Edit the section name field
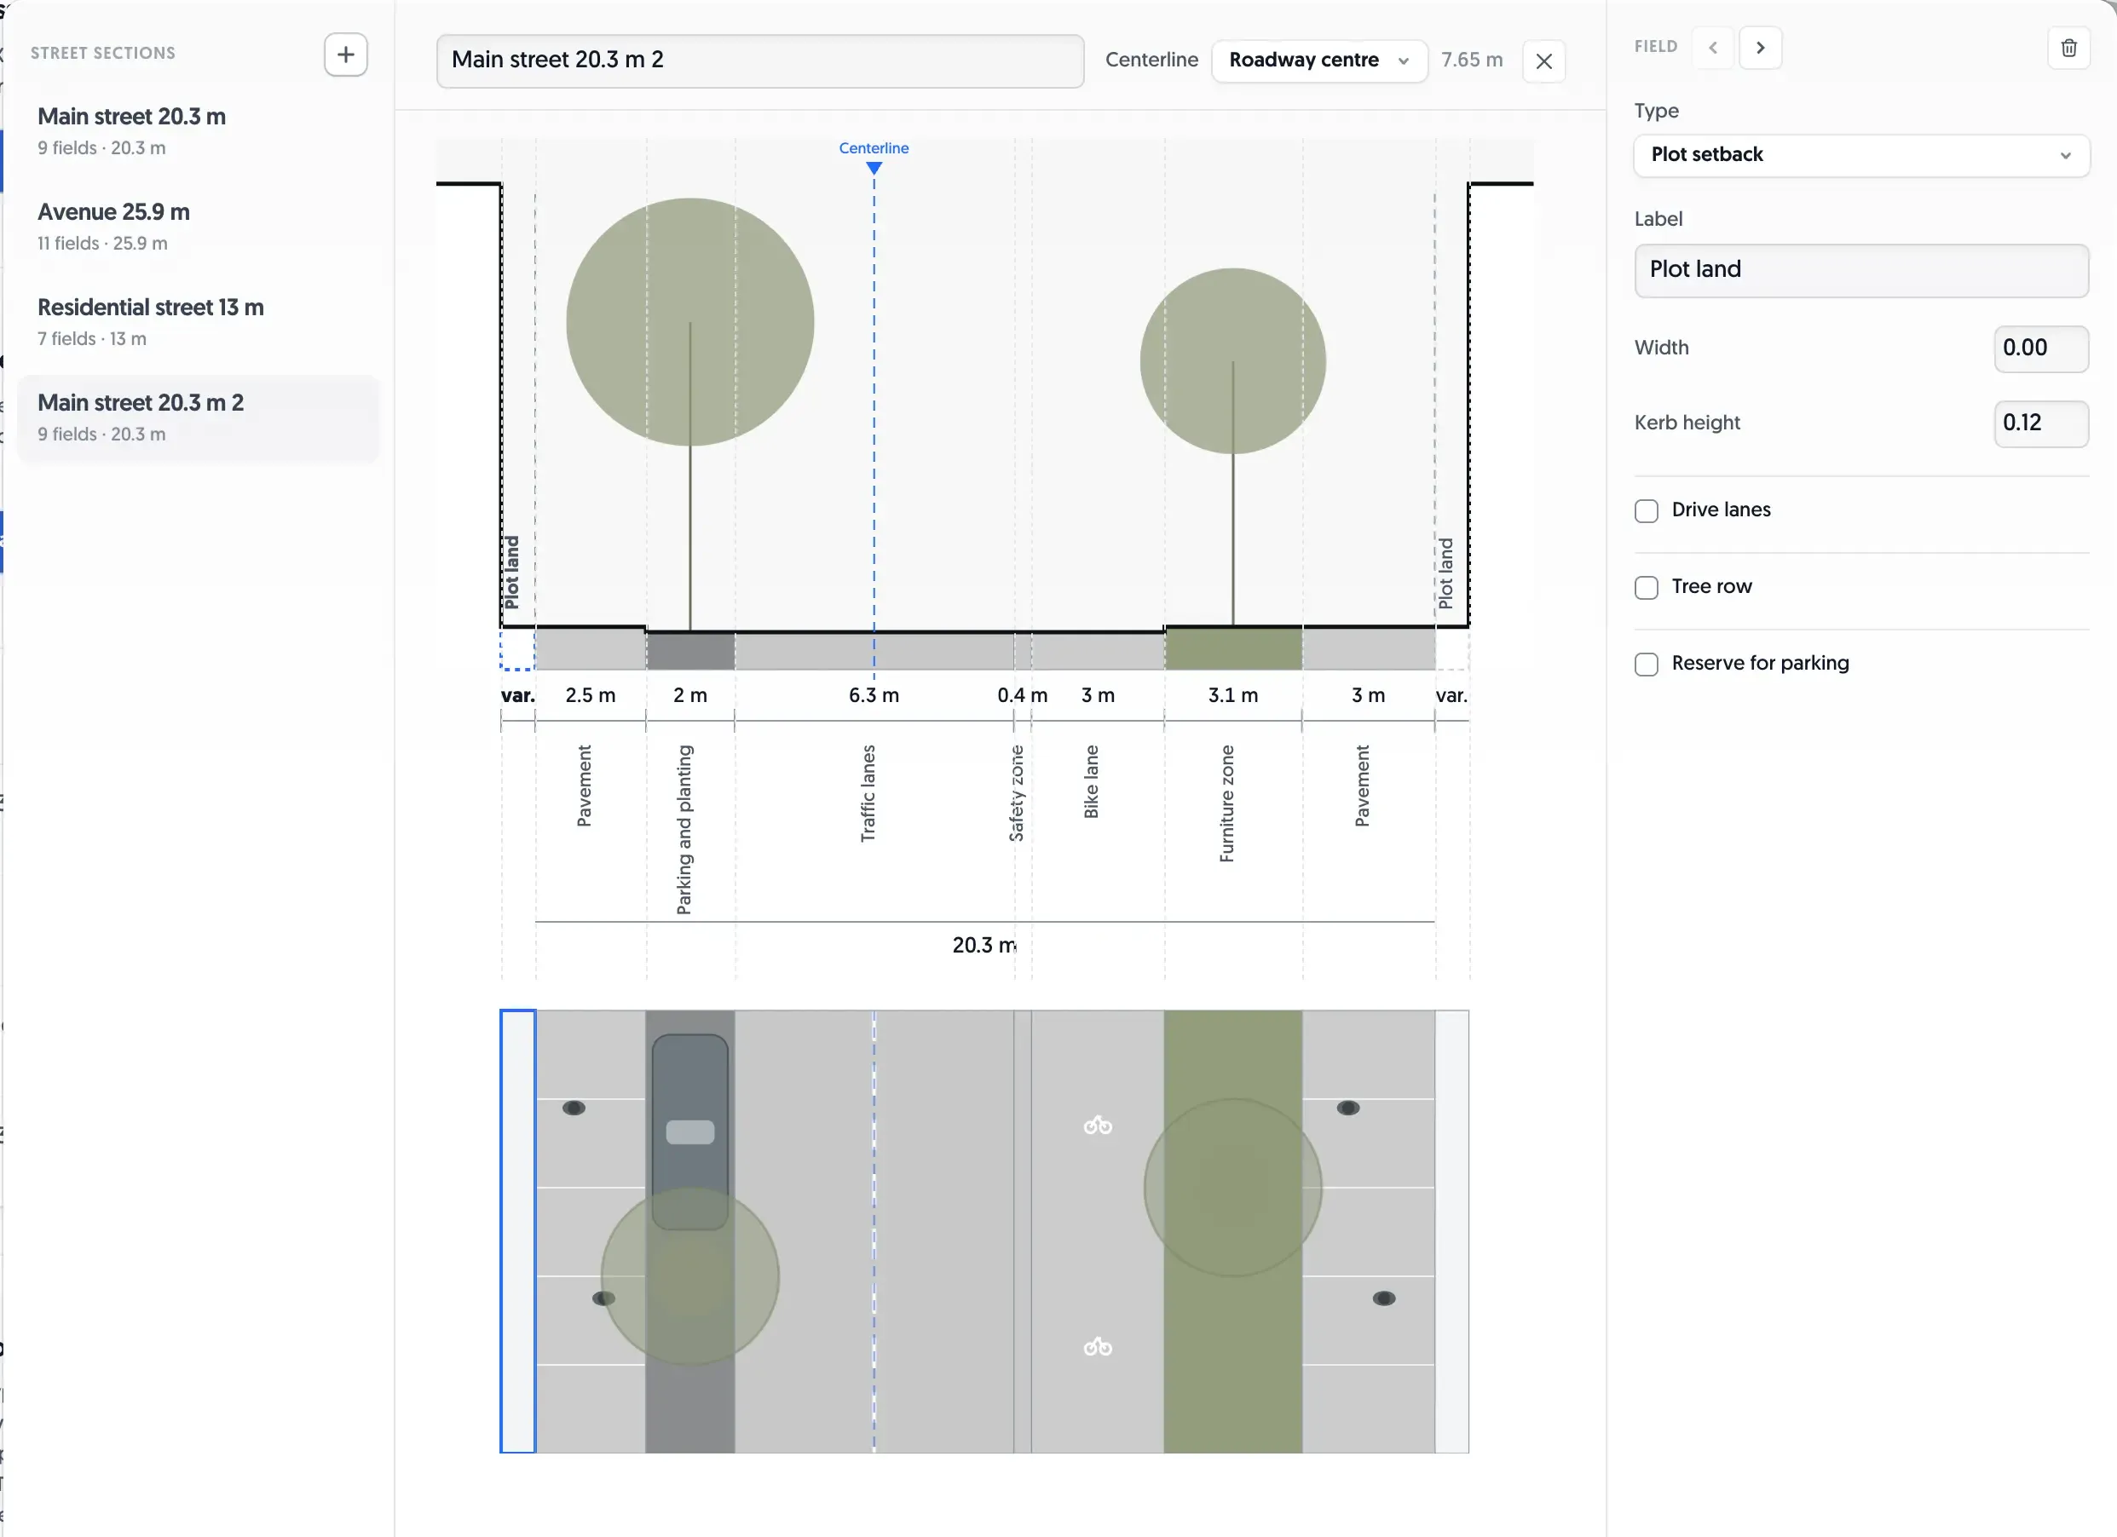 (760, 60)
